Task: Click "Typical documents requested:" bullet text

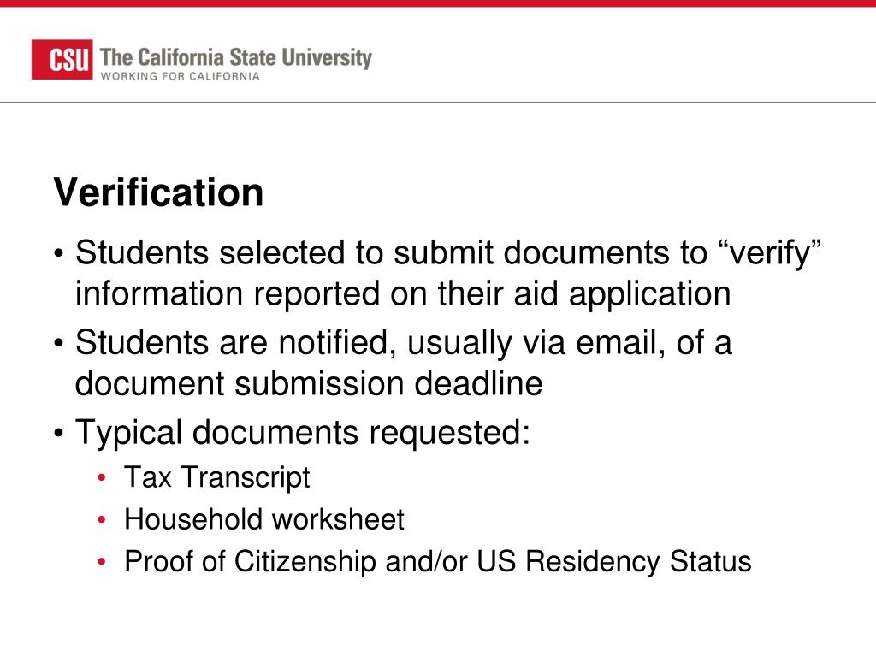Action: tap(303, 433)
